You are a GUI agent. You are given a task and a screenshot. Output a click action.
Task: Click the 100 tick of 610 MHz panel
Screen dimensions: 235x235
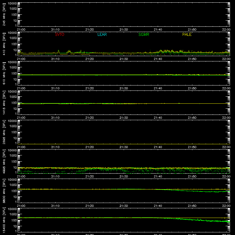(14, 73)
